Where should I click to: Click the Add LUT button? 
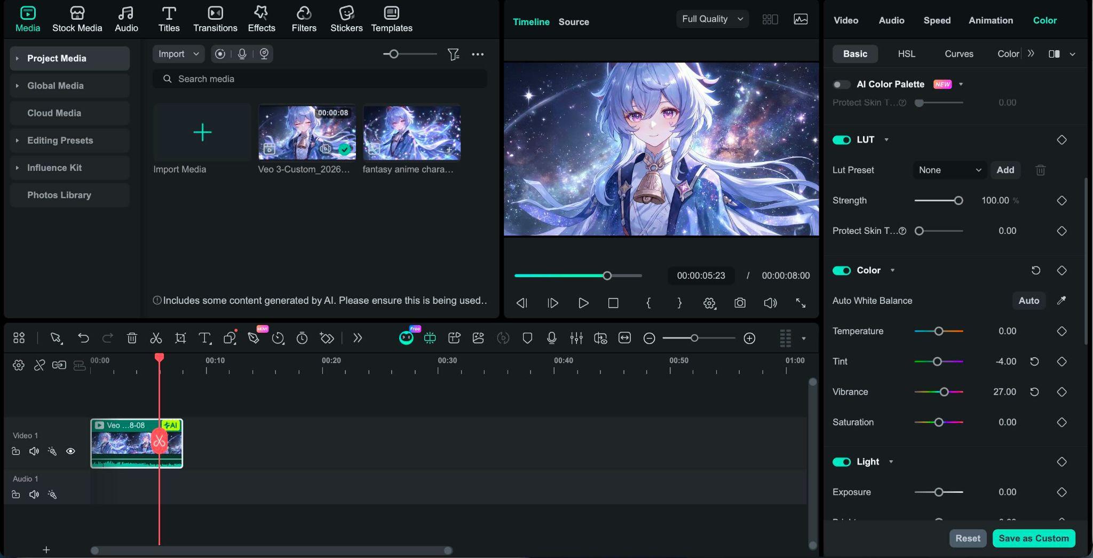1005,170
